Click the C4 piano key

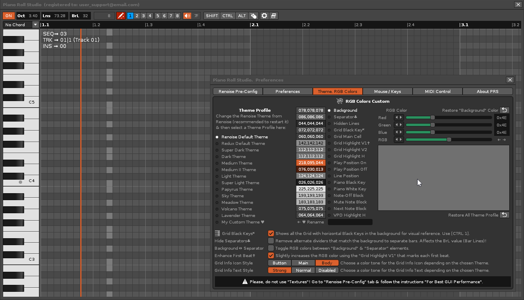21,180
